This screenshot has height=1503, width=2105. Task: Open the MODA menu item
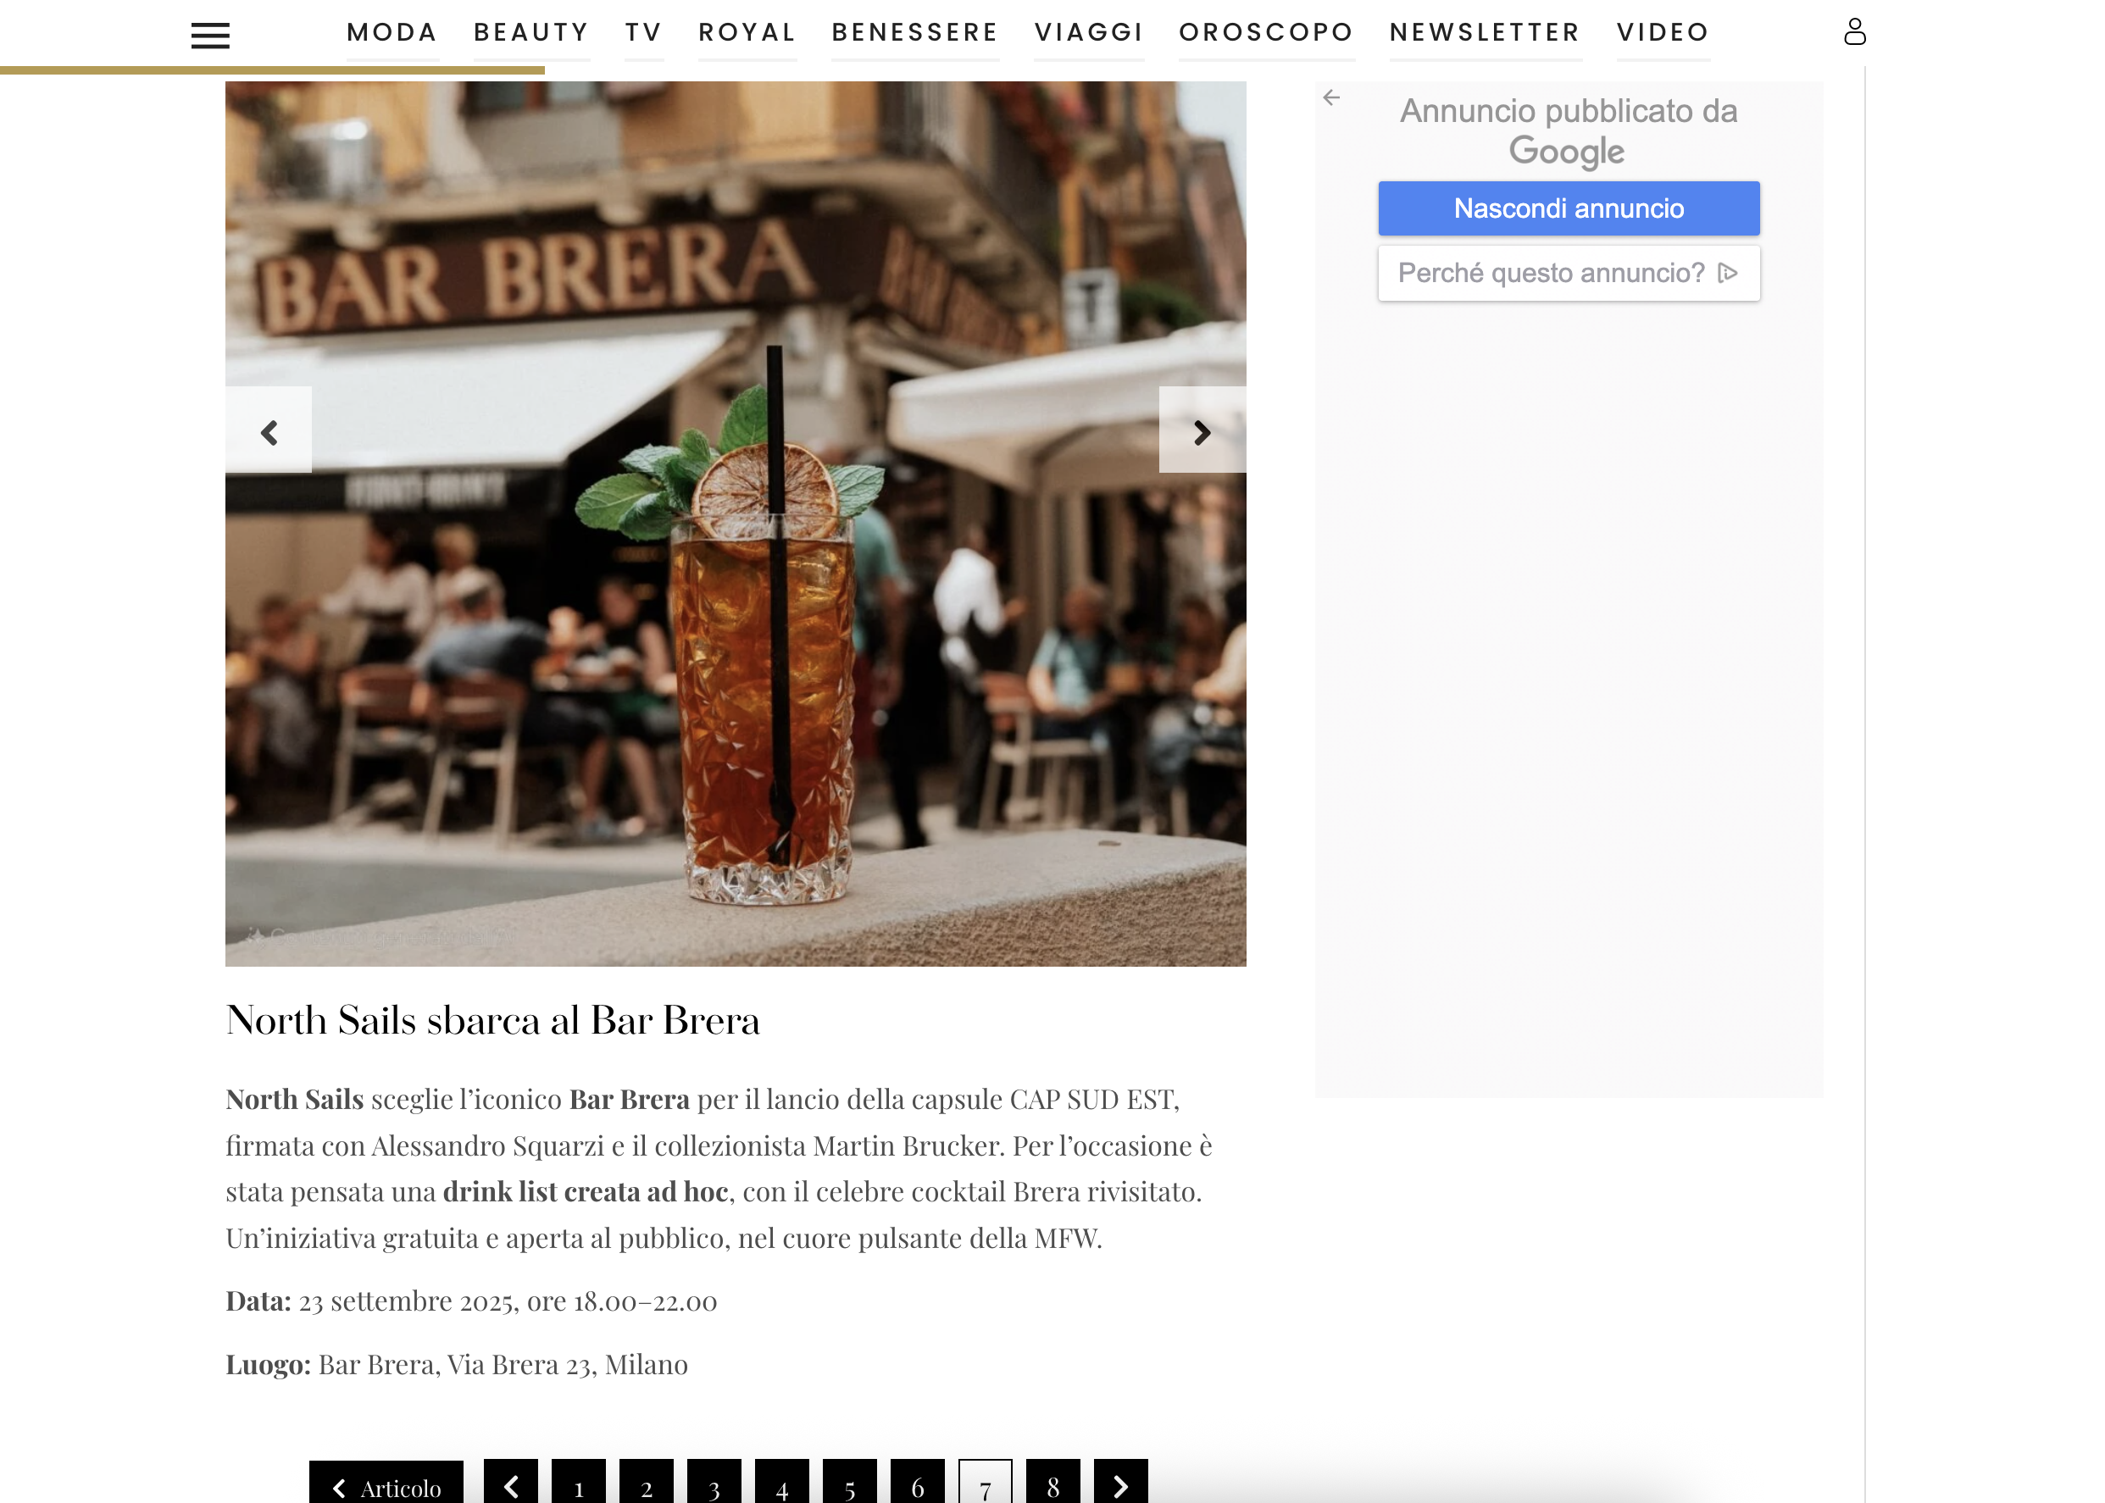[392, 32]
